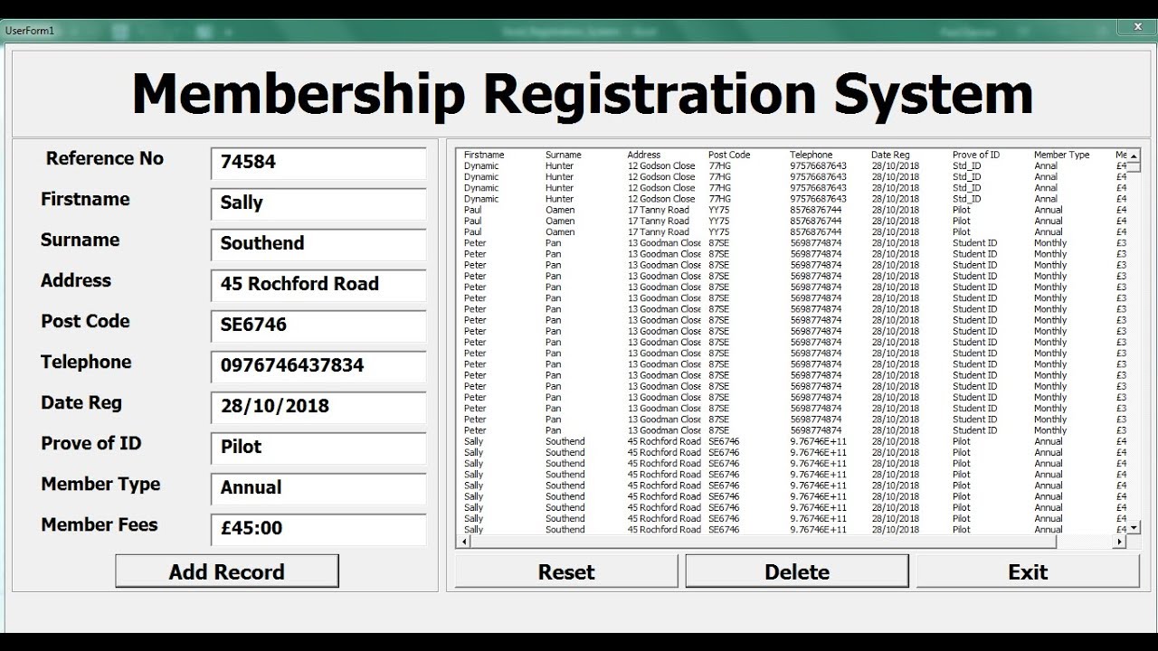Click the Post Code column header in the list
Screen dimensions: 1158x651
[729, 155]
